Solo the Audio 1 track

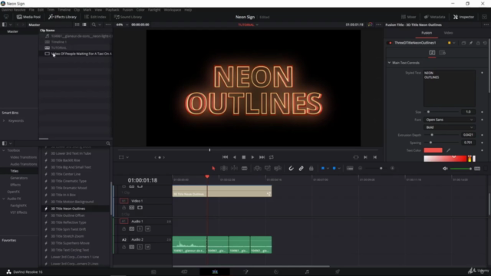(x=140, y=228)
